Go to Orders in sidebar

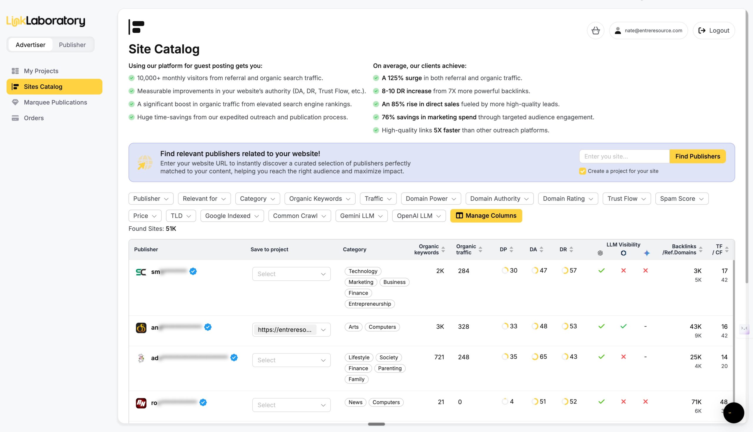tap(34, 118)
